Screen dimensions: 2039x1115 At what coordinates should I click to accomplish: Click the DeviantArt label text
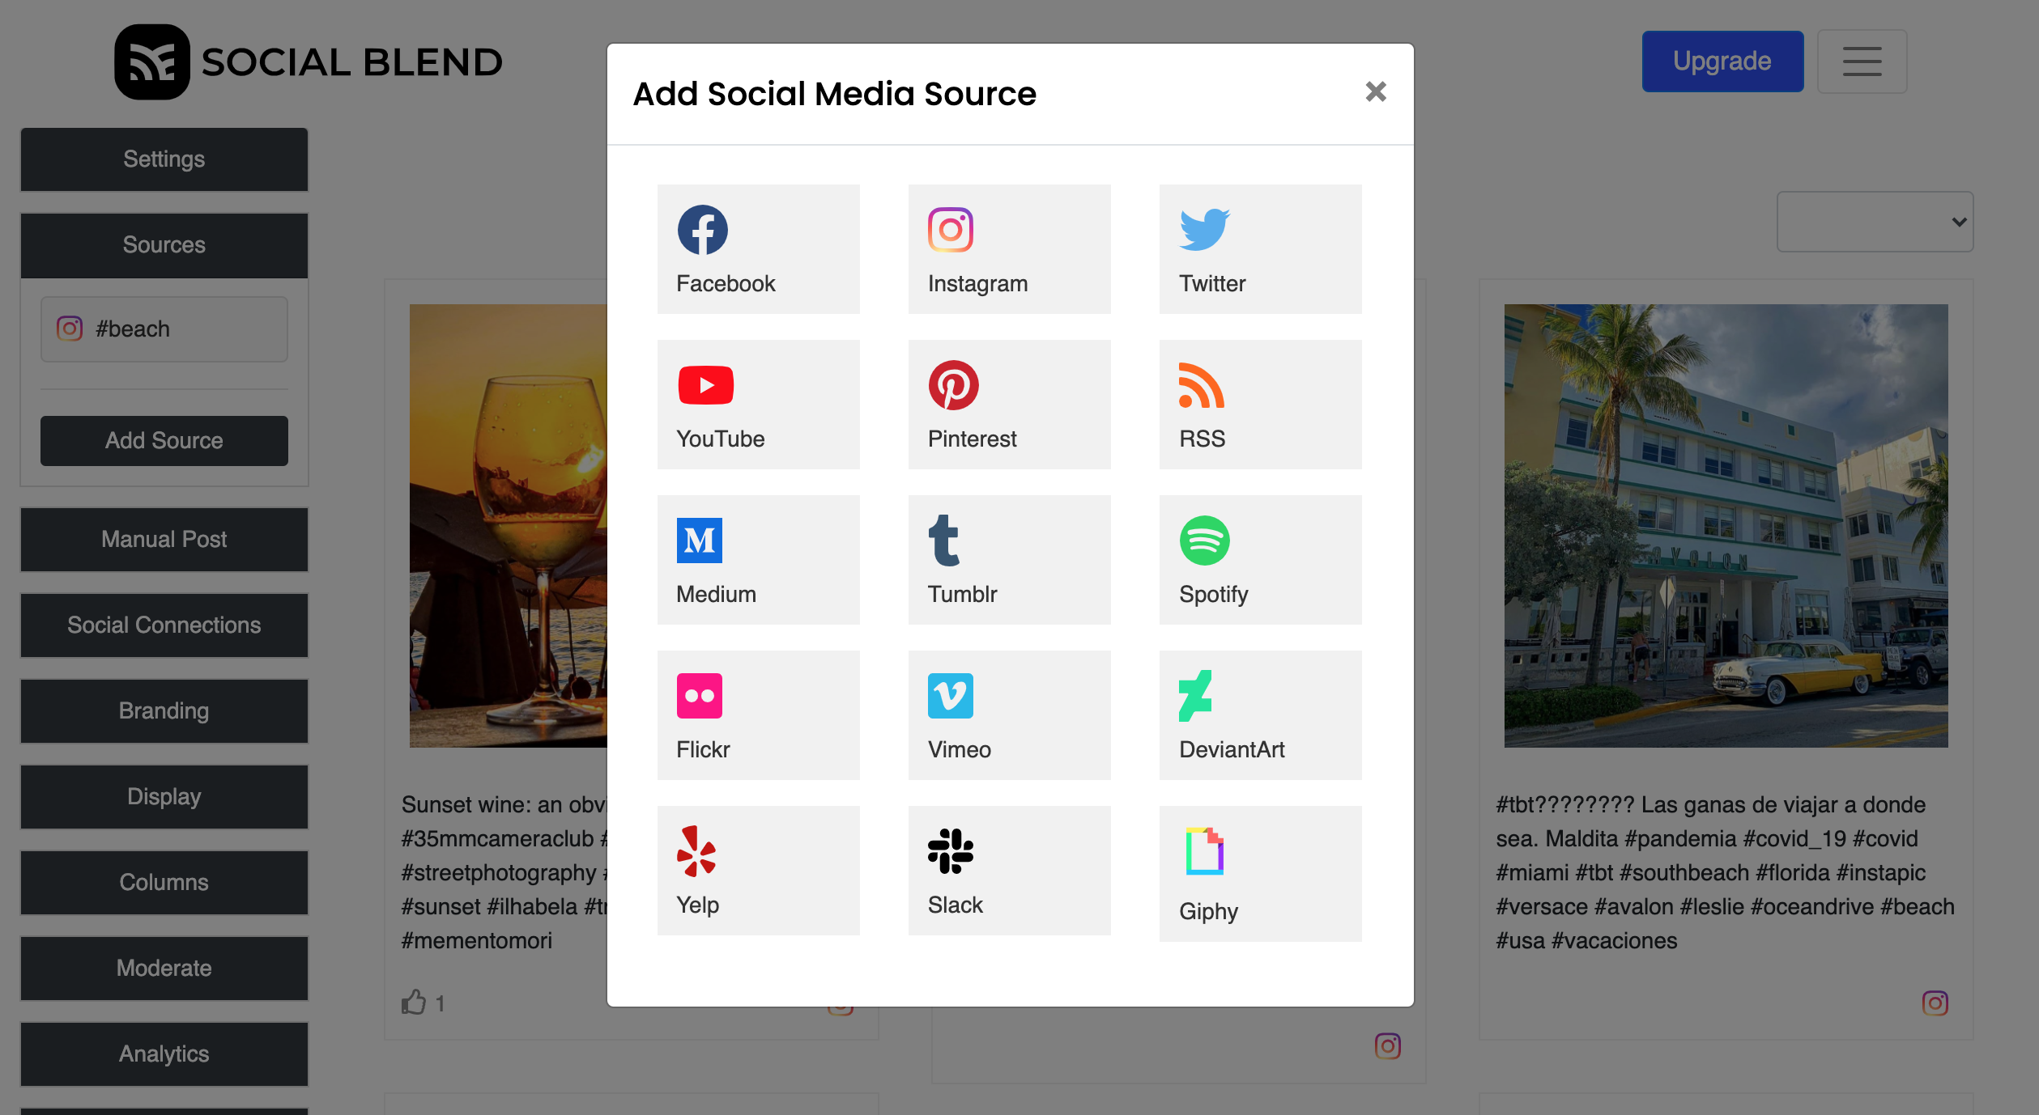coord(1232,749)
